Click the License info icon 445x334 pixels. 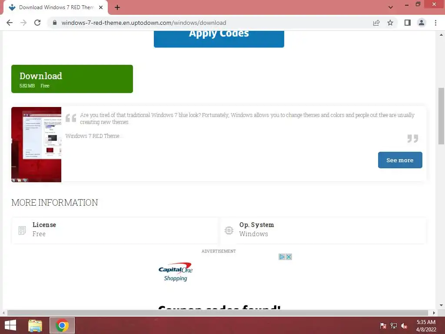tap(22, 230)
